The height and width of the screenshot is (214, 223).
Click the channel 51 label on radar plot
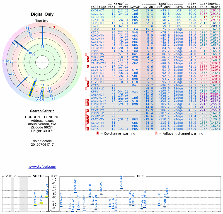pyautogui.click(x=29, y=76)
